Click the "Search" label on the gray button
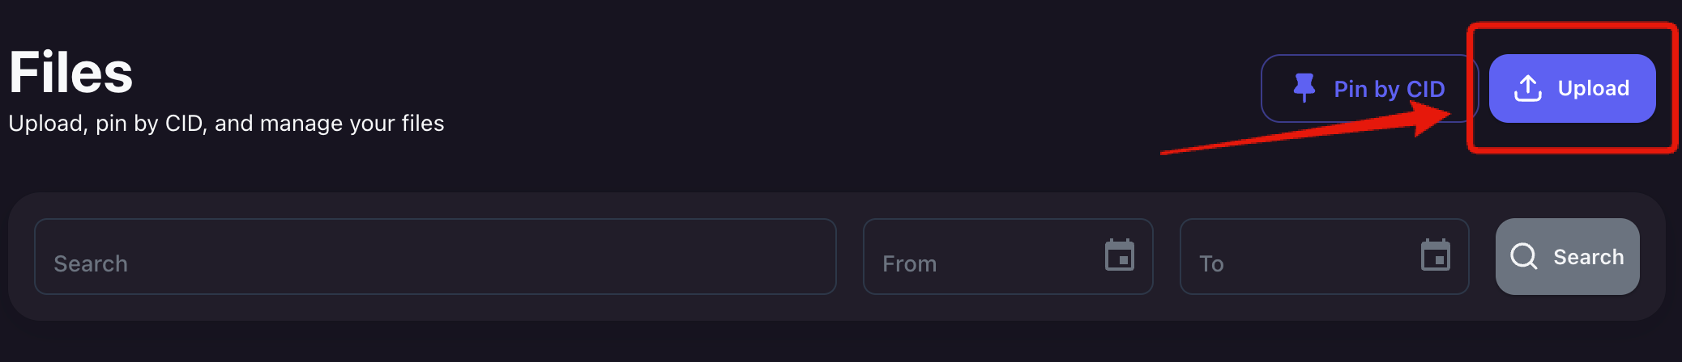The image size is (1682, 362). [x=1589, y=257]
